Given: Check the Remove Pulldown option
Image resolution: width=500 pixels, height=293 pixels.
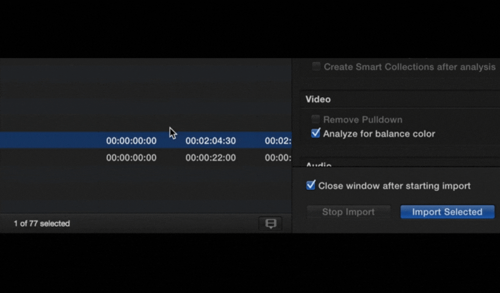Looking at the screenshot, I should coord(316,120).
